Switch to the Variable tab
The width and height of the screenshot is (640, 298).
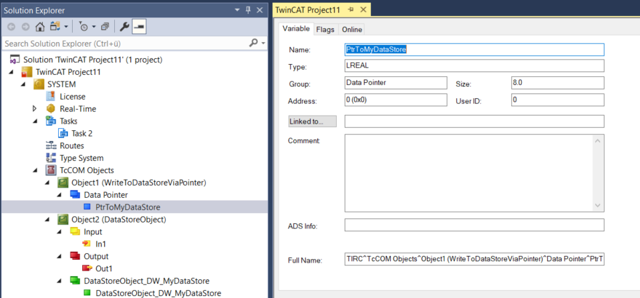click(296, 29)
